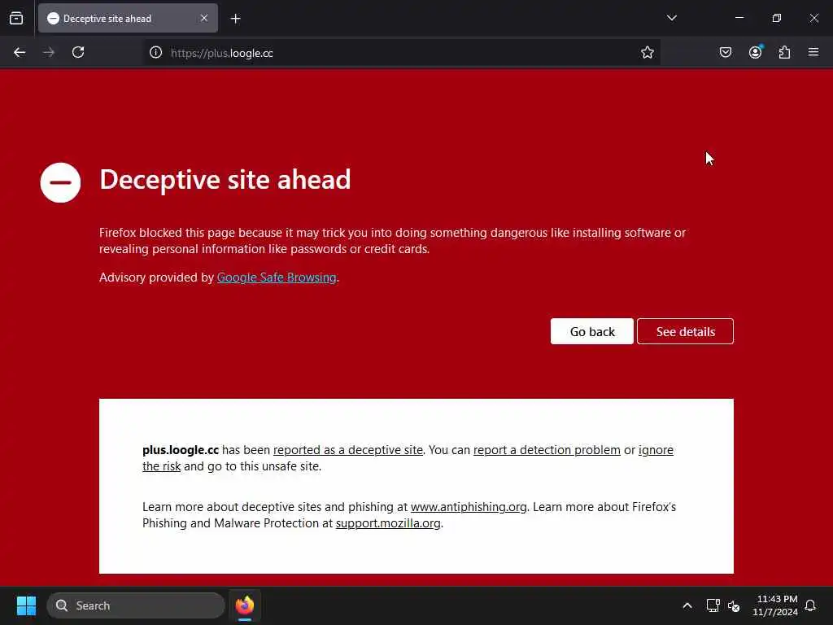This screenshot has height=625, width=833.
Task: Open network status tray icon
Action: click(713, 605)
